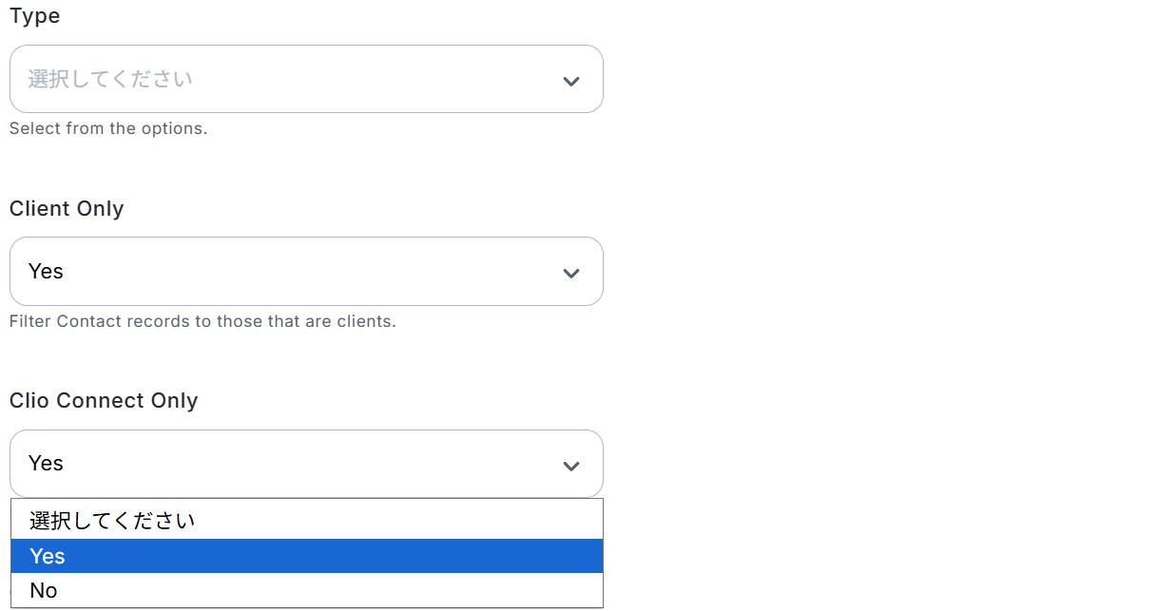Click the chevron in Clio Connect Only field
Viewport: 1157px width, 611px height.
tap(571, 466)
